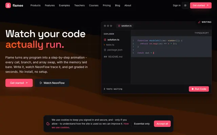View Pricing from the navbar
The height and width of the screenshot is (135, 217).
pyautogui.click(x=107, y=5)
